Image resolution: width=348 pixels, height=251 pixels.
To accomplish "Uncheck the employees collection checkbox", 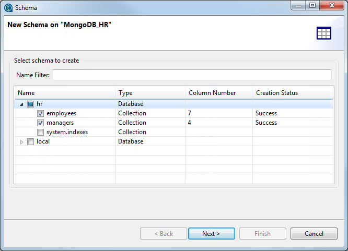I will (x=40, y=113).
